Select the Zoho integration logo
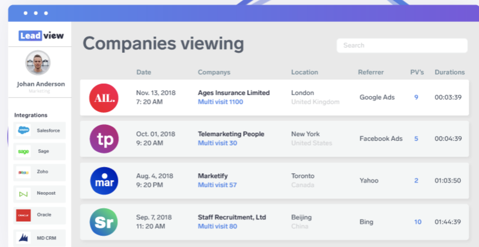 [23, 172]
